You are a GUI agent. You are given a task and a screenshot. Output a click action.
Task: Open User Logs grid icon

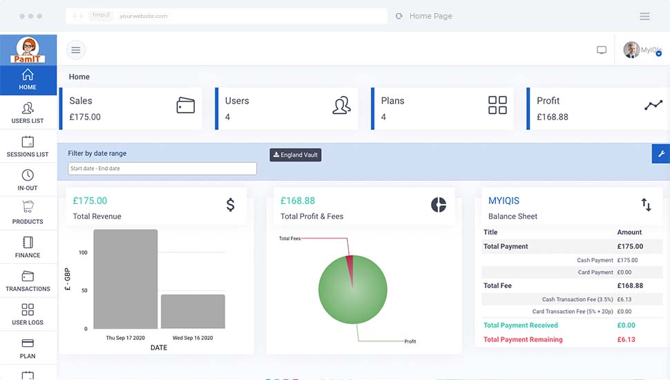[x=28, y=310]
